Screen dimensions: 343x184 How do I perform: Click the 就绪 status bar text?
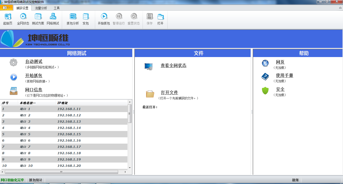click(x=295, y=180)
